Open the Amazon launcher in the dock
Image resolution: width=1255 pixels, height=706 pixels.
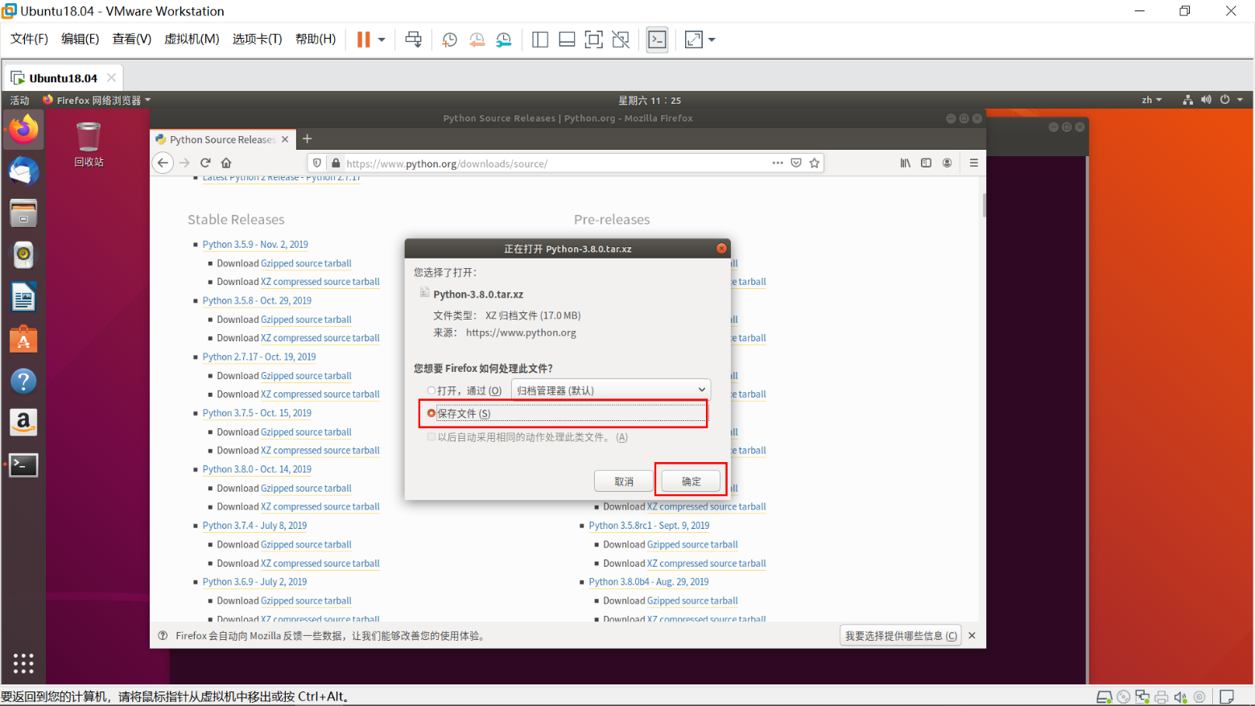[23, 422]
